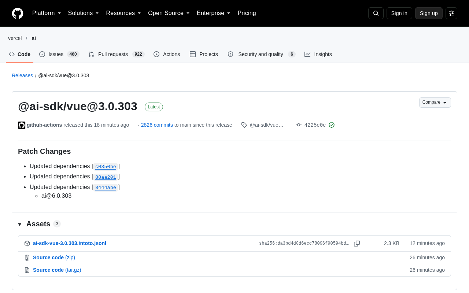Click the tag icon next to @ai-sdk/vue
The image size is (469, 293).
244,125
